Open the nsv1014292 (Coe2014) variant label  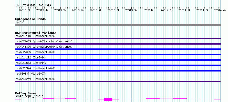point(31,57)
